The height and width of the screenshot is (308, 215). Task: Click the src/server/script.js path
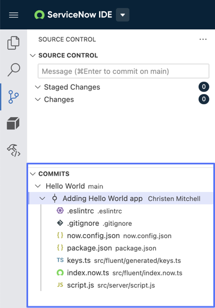click(126, 285)
